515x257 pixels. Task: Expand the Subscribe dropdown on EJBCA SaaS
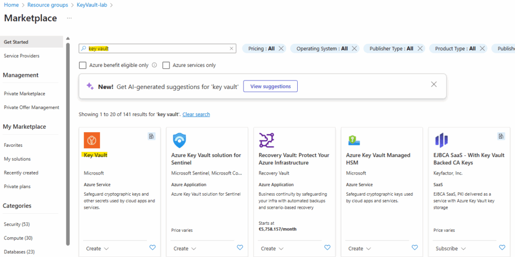click(451, 248)
